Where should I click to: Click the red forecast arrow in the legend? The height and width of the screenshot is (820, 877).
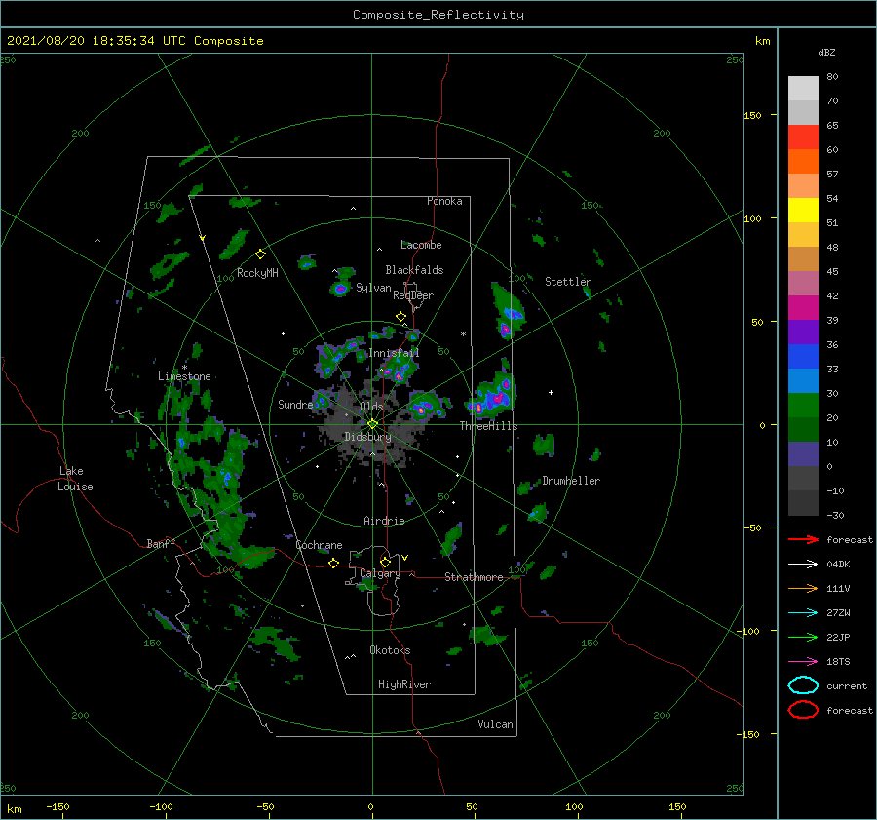point(803,539)
